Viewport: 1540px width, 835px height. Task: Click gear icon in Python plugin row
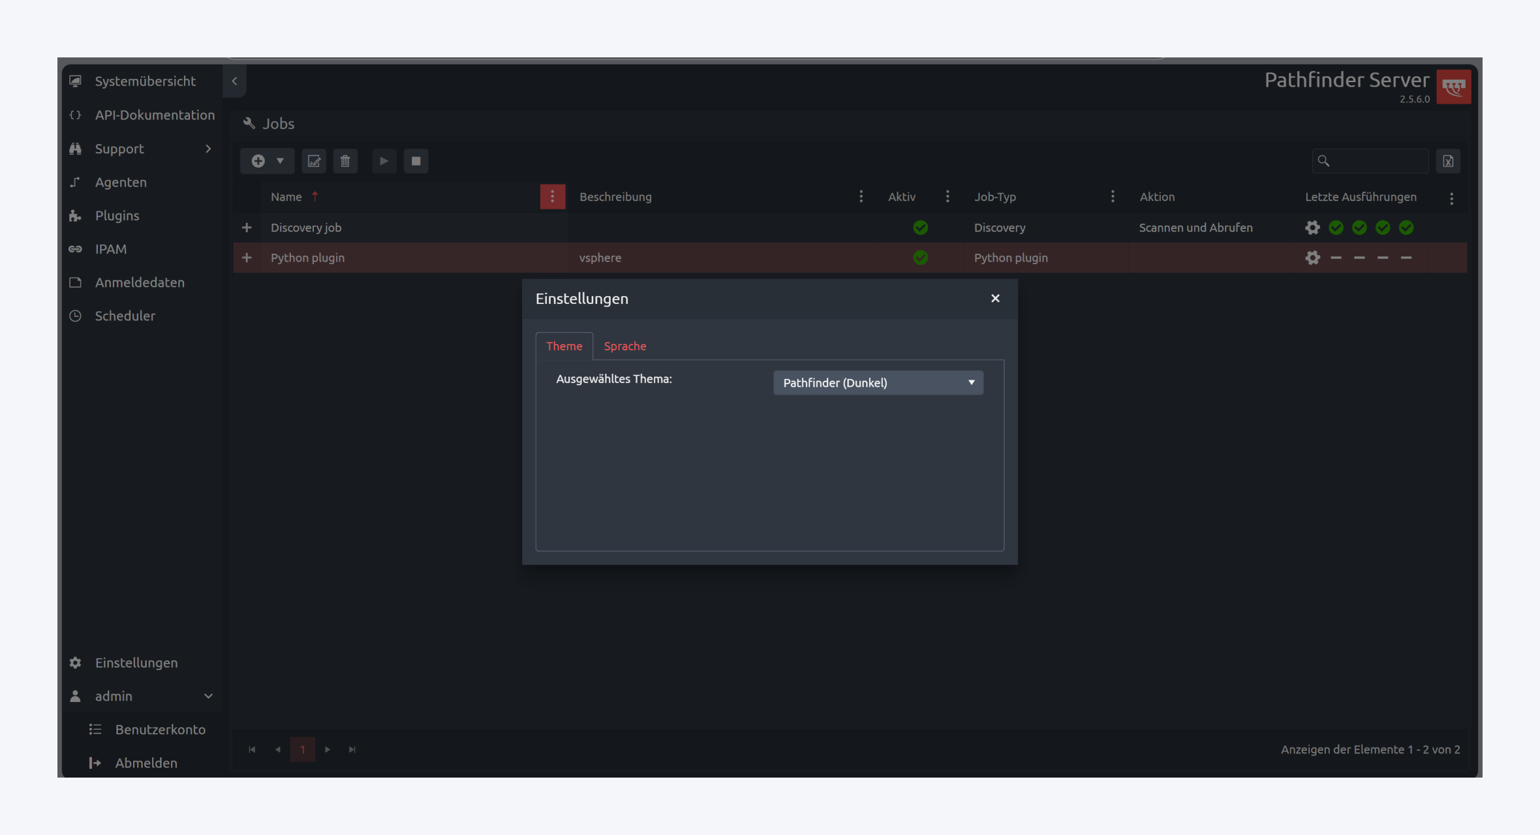pyautogui.click(x=1312, y=258)
